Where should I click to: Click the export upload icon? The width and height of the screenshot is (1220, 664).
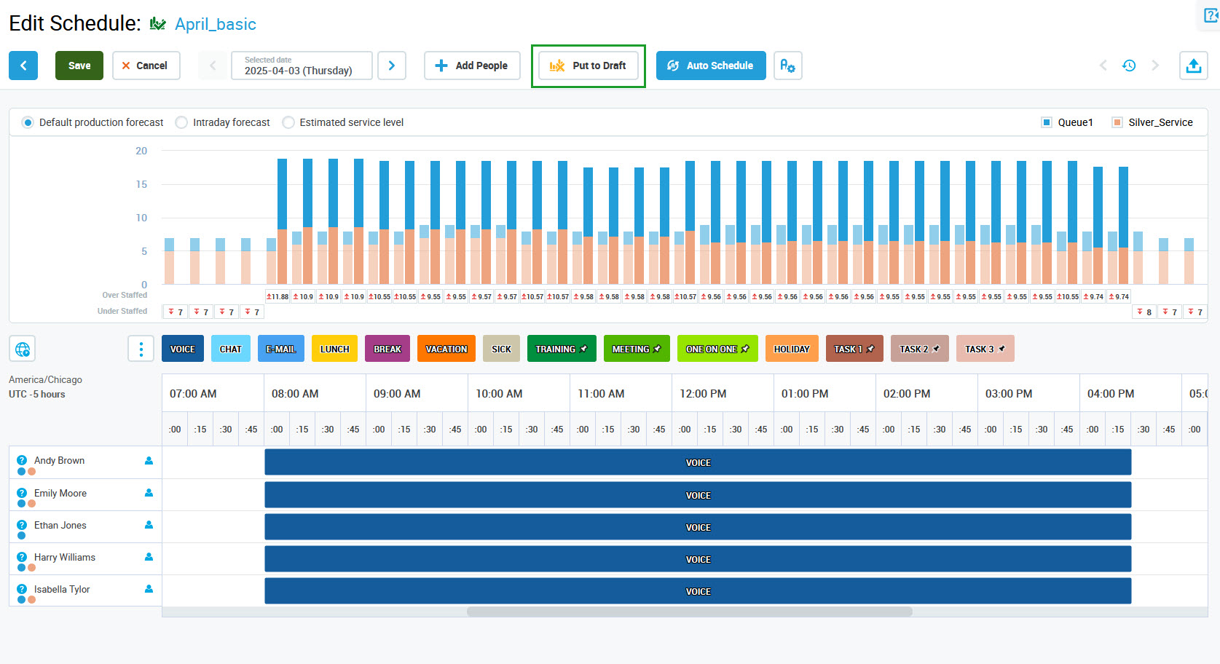click(1193, 66)
